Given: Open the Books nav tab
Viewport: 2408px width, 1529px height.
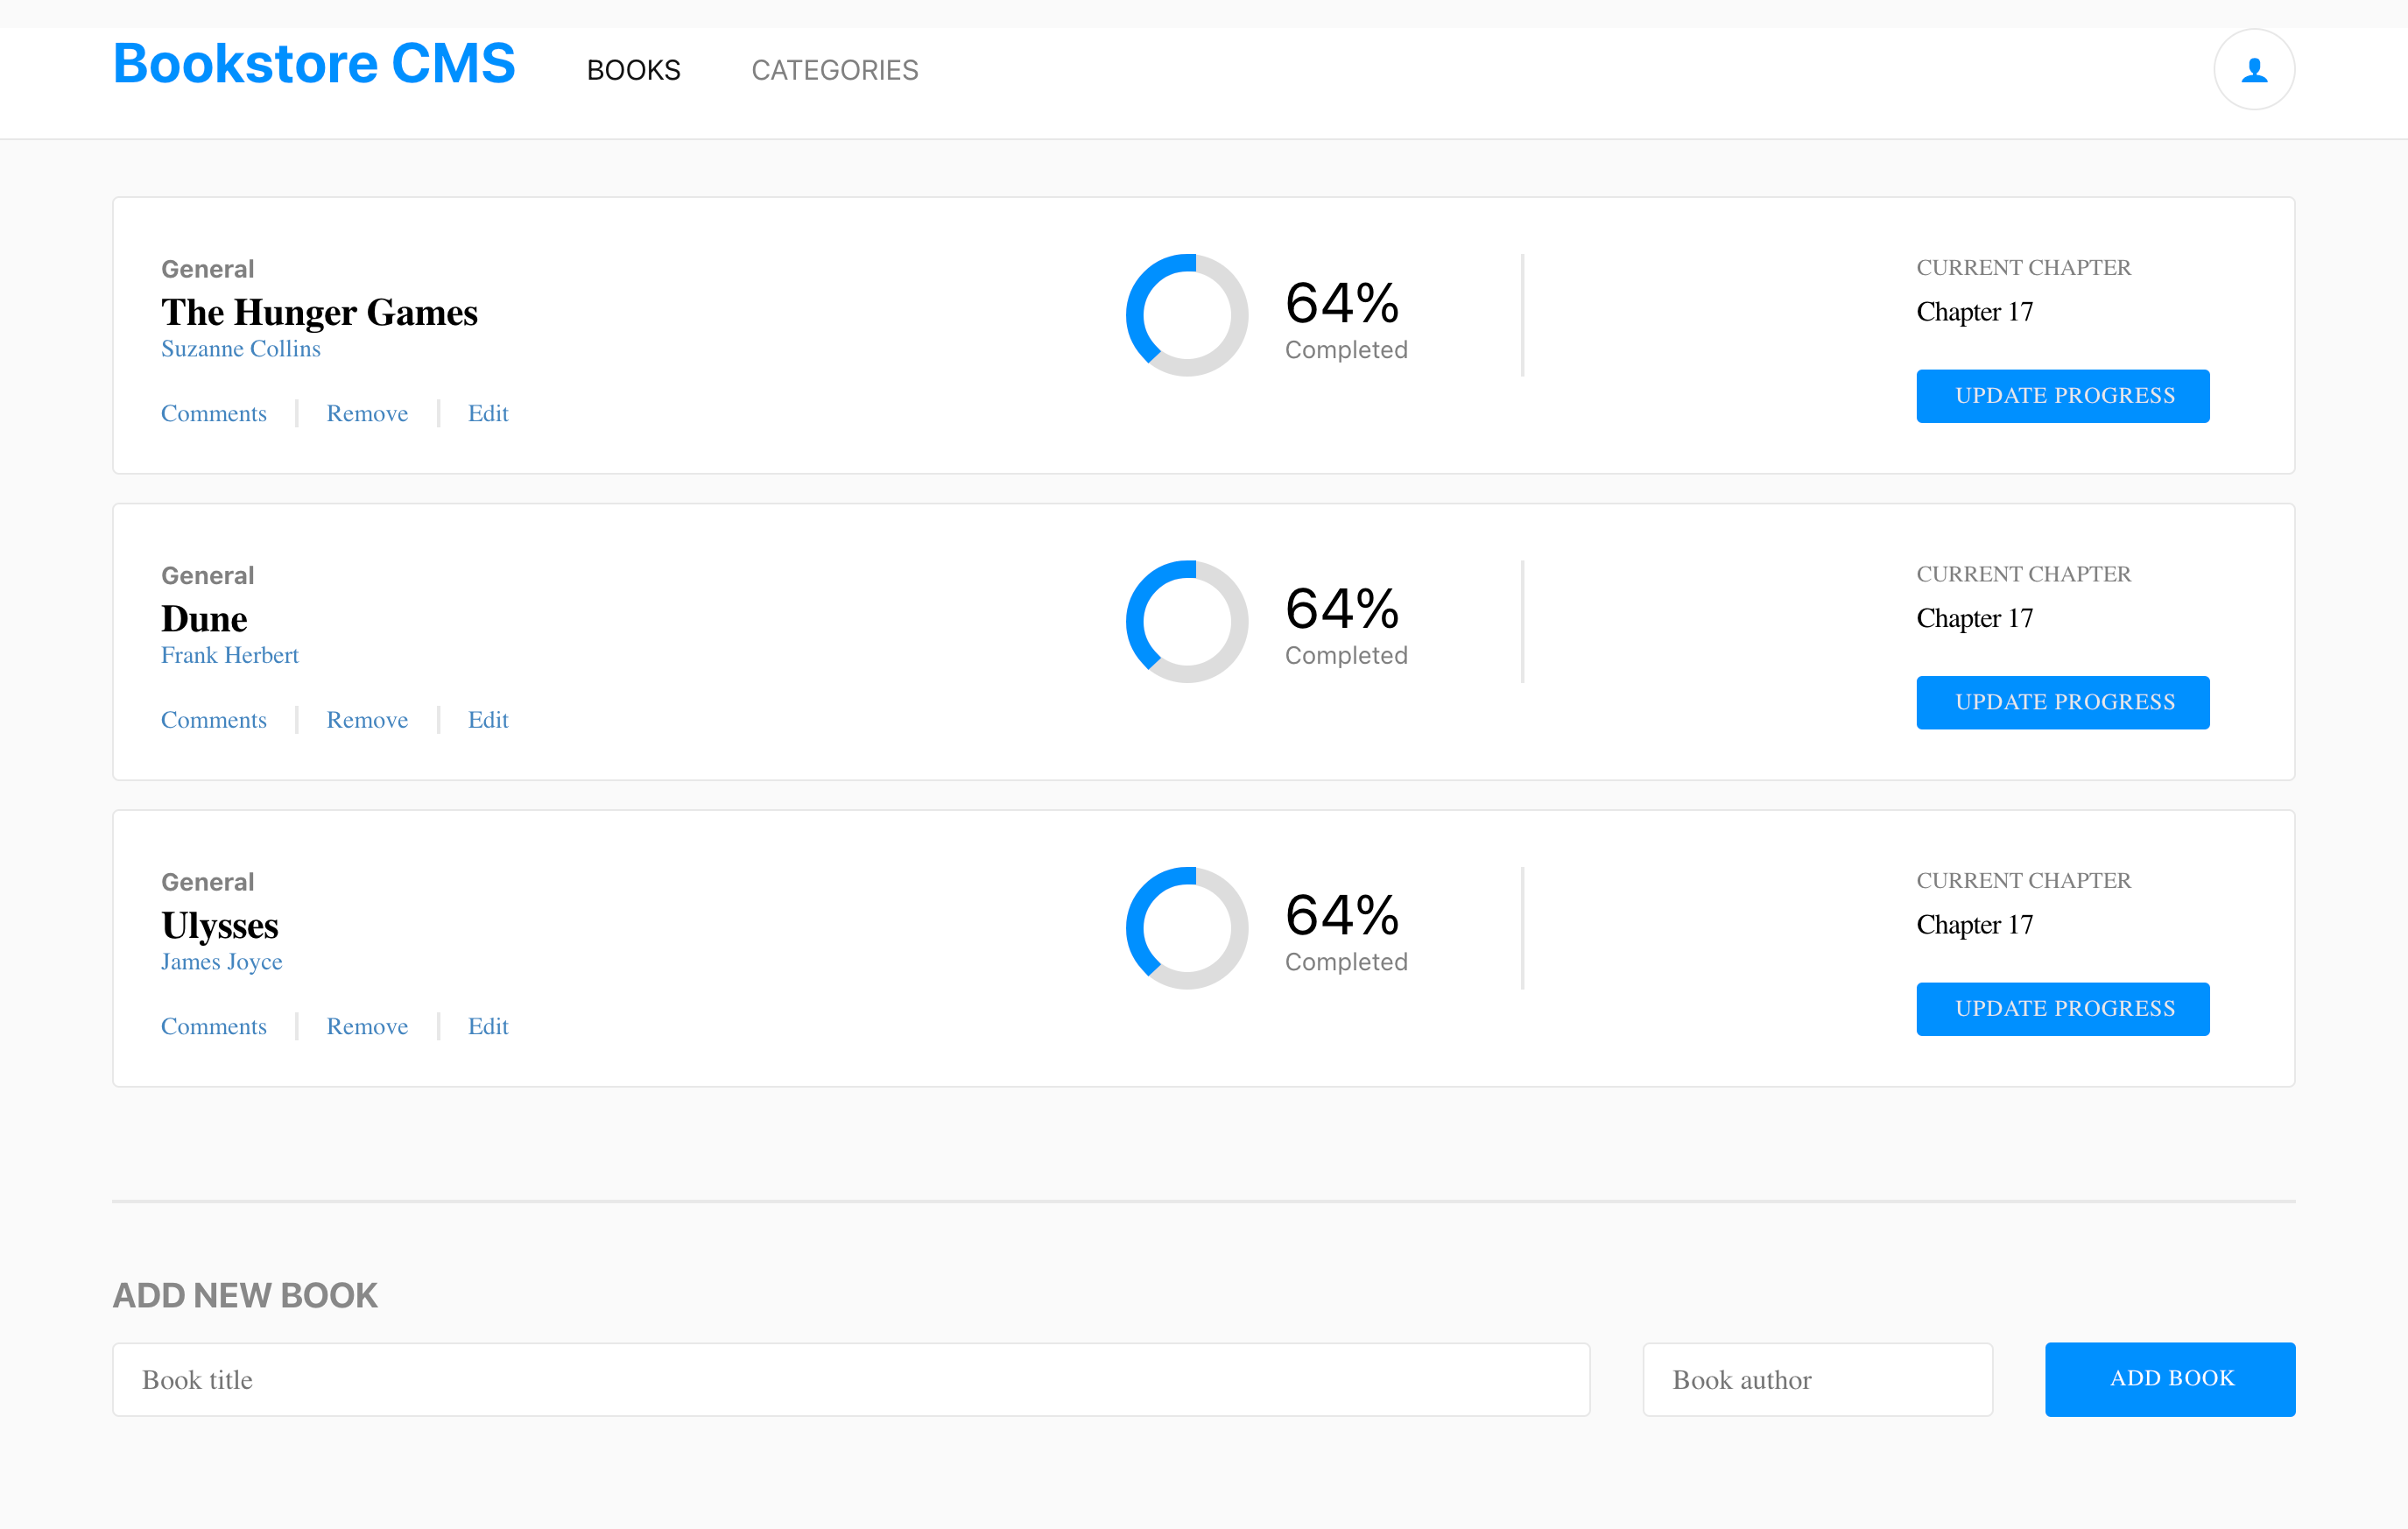Looking at the screenshot, I should coord(633,70).
